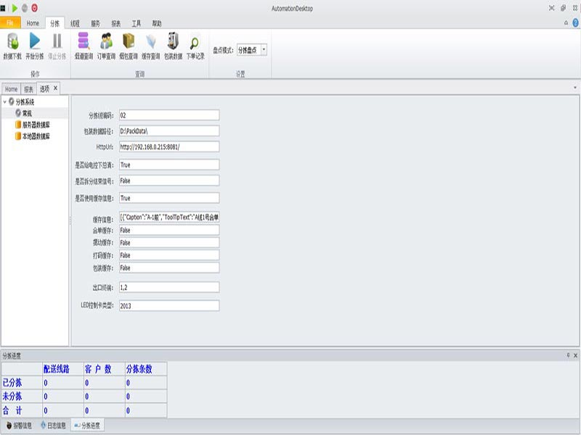Image resolution: width=581 pixels, height=435 pixels.
Task: Open the File menu button
Action: point(11,23)
